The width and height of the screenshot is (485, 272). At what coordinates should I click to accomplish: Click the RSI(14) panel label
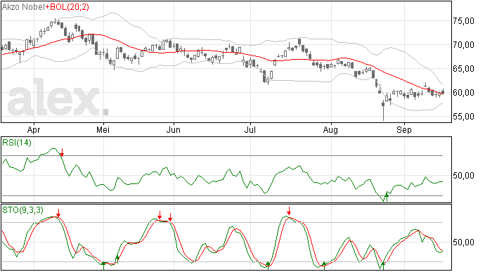[17, 143]
